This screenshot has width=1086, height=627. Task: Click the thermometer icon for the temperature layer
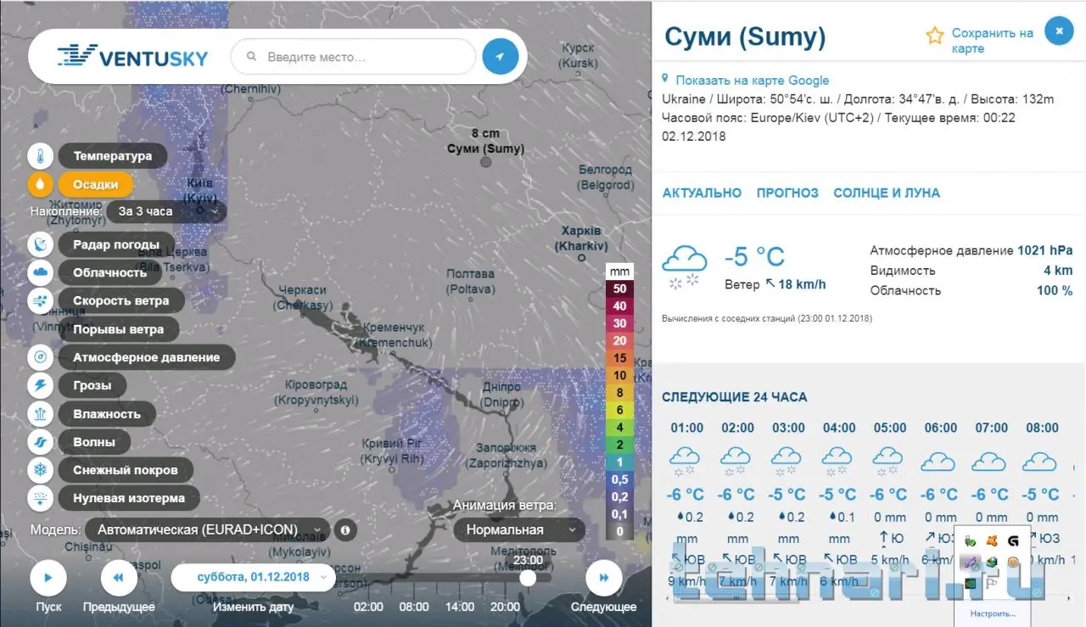pos(41,156)
